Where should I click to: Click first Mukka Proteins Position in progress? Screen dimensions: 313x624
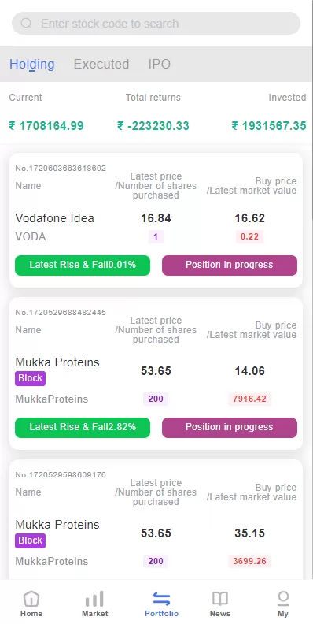click(x=230, y=427)
